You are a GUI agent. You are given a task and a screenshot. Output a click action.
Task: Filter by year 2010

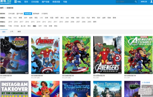(61, 22)
